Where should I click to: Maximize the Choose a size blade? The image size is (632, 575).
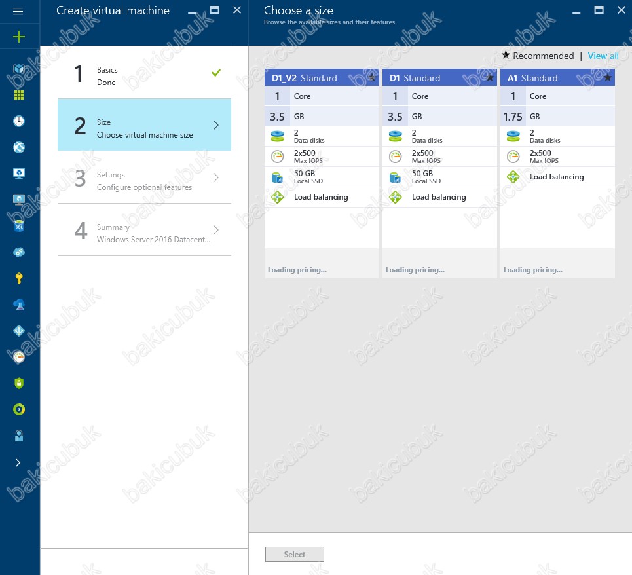pyautogui.click(x=599, y=10)
